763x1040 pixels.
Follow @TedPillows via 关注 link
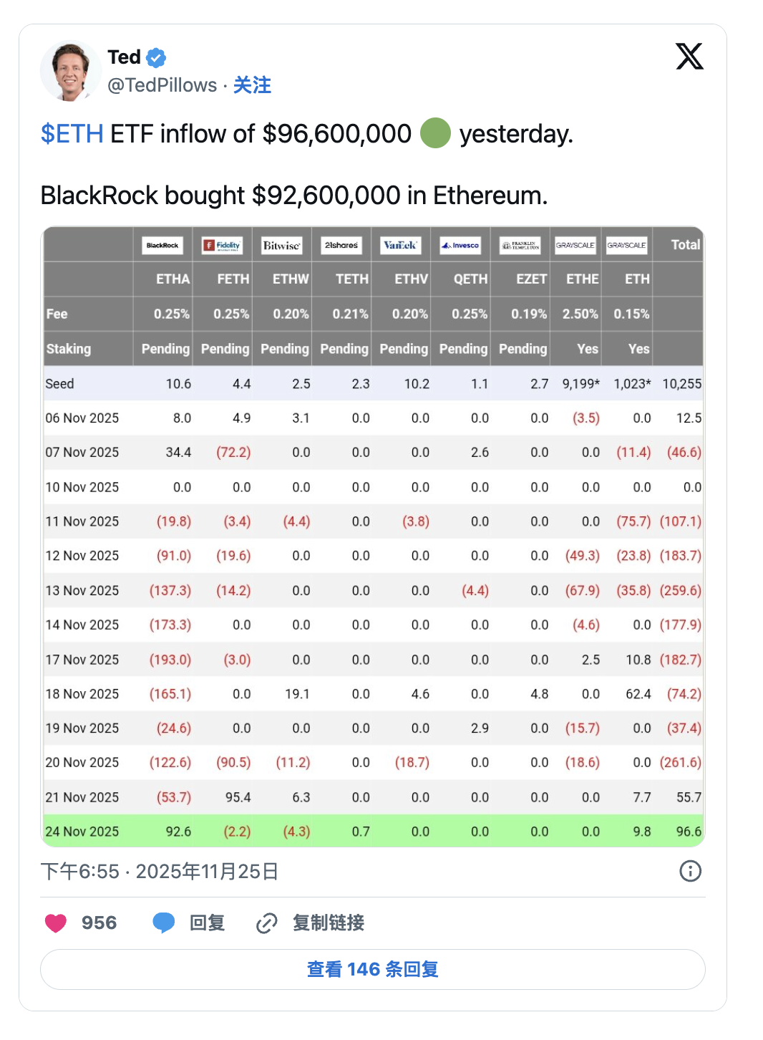(x=252, y=85)
